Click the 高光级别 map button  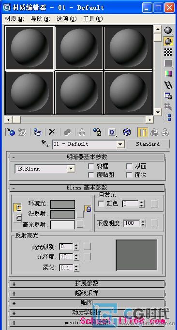click(87, 247)
